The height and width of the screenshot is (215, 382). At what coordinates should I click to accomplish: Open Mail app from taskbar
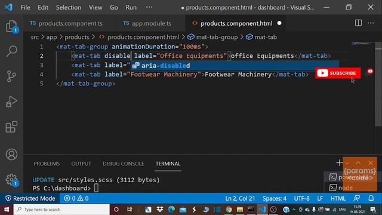click(x=183, y=210)
